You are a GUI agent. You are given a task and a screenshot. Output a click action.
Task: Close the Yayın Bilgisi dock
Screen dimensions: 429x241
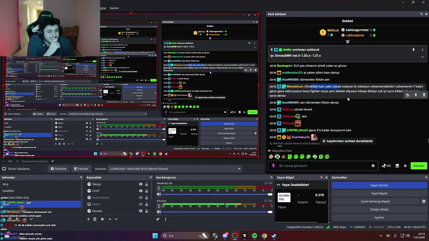click(326, 177)
